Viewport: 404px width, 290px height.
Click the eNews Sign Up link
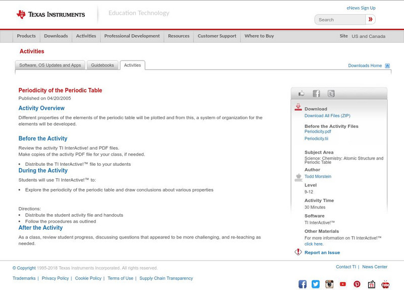361,8
